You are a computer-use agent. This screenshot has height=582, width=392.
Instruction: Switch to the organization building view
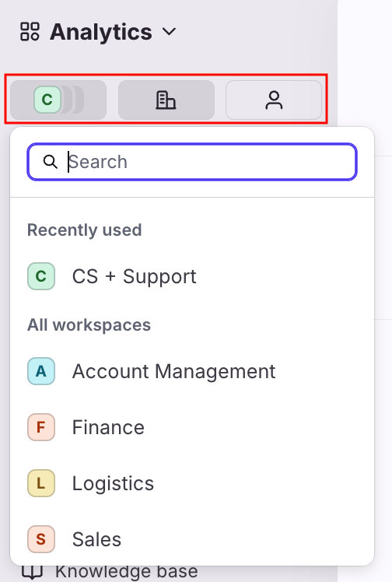[166, 100]
